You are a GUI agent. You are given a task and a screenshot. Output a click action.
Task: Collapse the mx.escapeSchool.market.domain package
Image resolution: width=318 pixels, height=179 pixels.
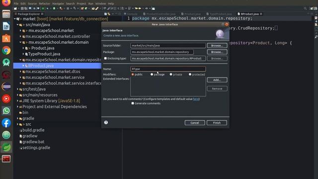click(20, 42)
